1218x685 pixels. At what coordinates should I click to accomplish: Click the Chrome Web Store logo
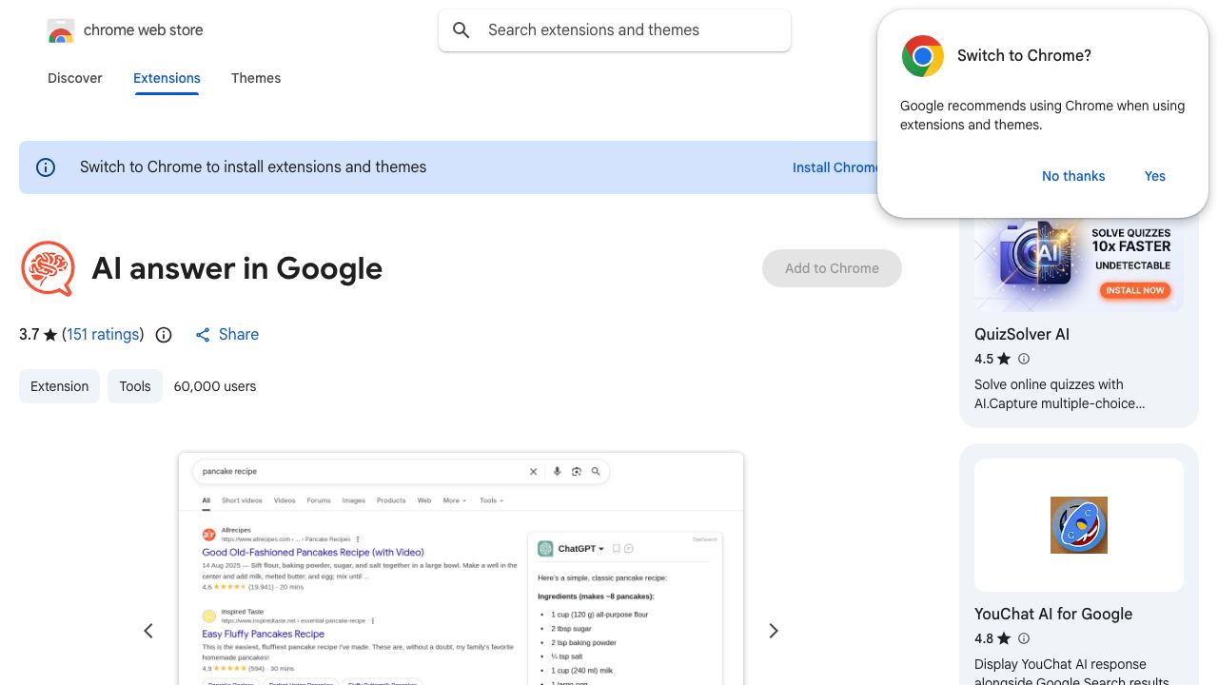(61, 30)
